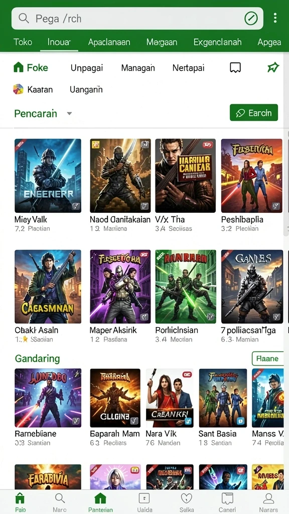The height and width of the screenshot is (514, 289).
Task: Switch to the Exgenclanah top tab
Action: pyautogui.click(x=218, y=42)
